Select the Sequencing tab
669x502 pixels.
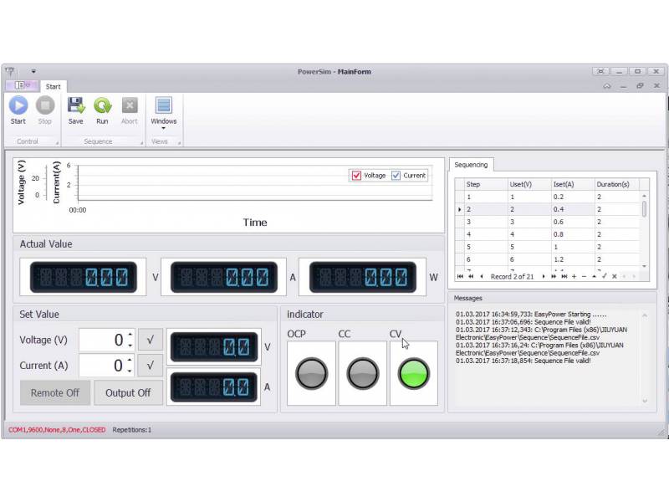click(x=471, y=165)
